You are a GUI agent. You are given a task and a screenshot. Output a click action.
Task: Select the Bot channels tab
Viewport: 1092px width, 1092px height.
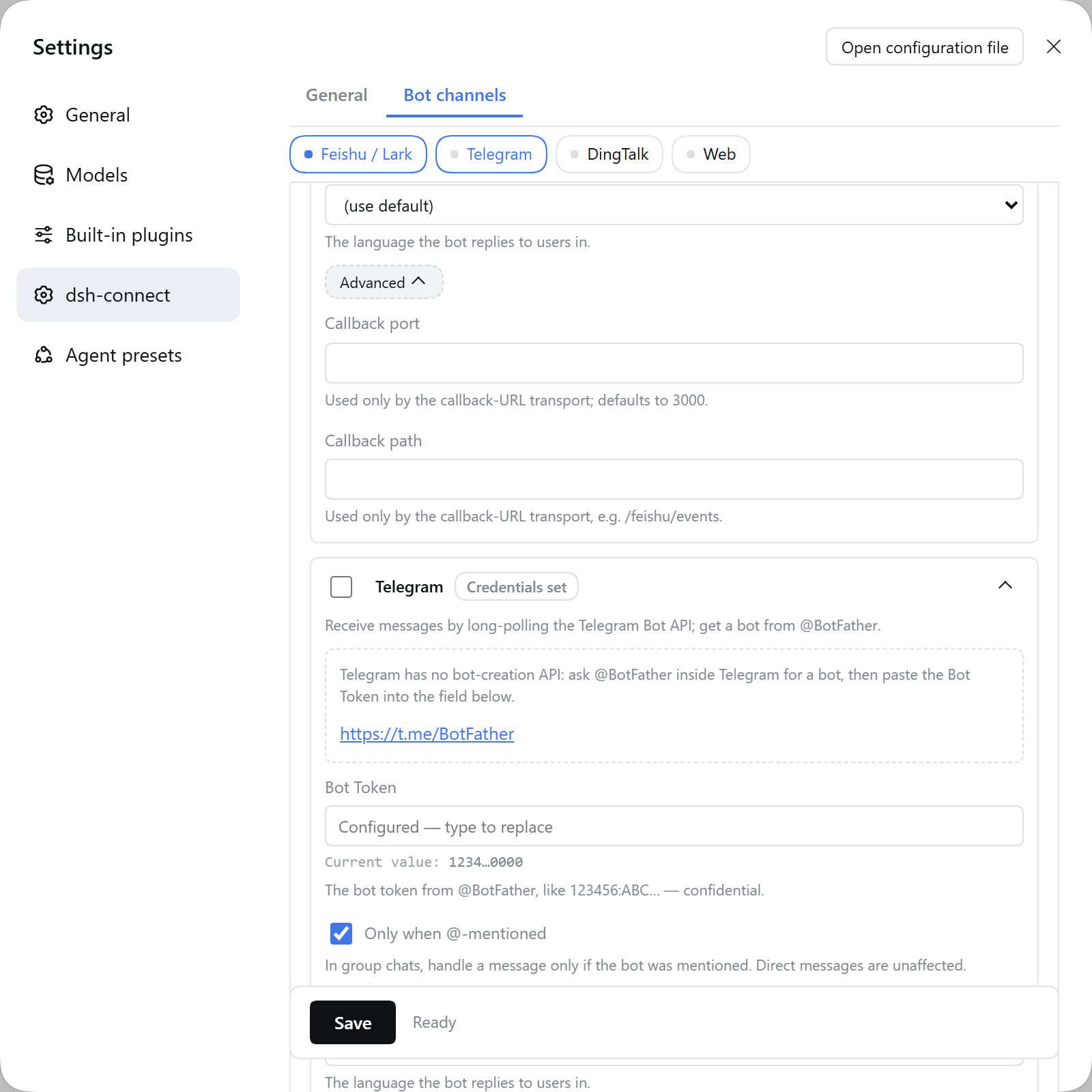pos(455,95)
